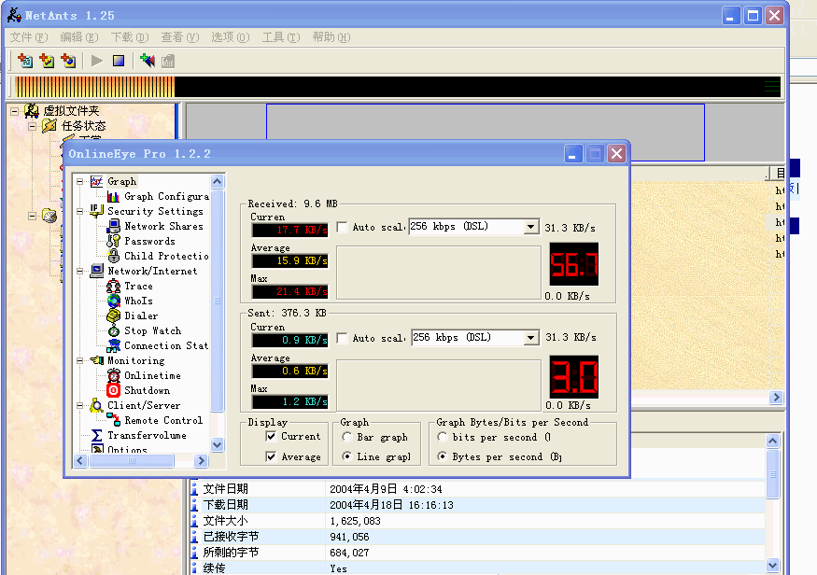Image resolution: width=817 pixels, height=575 pixels.
Task: Open the Passwords keys item
Action: point(149,241)
